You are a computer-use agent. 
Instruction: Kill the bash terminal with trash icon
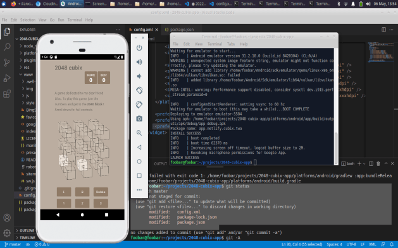(378, 163)
